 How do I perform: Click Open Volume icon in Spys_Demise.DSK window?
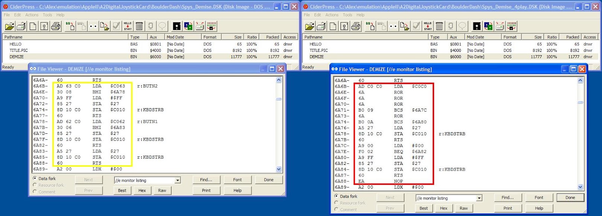pos(21,26)
